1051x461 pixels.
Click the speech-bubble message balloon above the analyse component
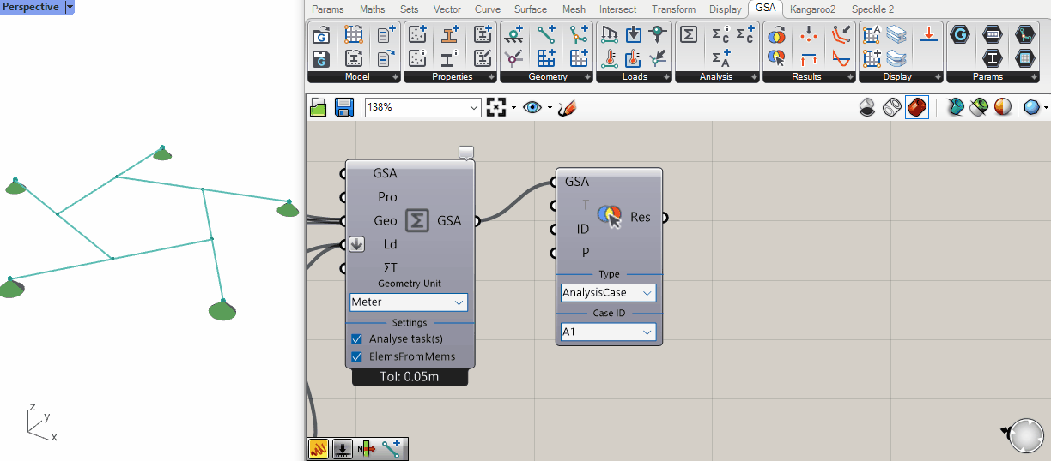coord(466,153)
